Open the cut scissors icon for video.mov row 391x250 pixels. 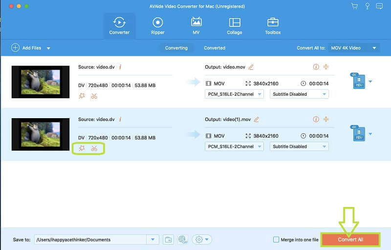pos(94,96)
